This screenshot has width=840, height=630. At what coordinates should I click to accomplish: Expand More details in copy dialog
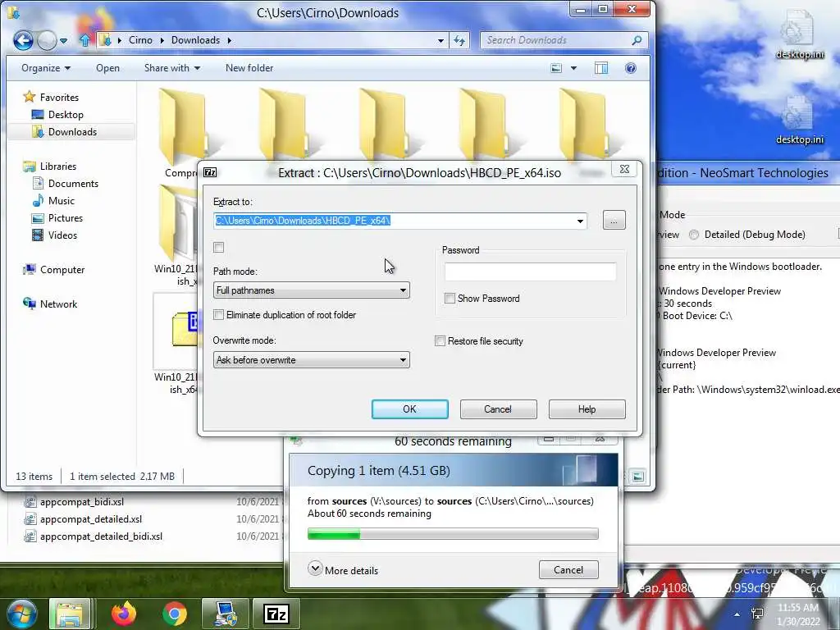coord(344,569)
